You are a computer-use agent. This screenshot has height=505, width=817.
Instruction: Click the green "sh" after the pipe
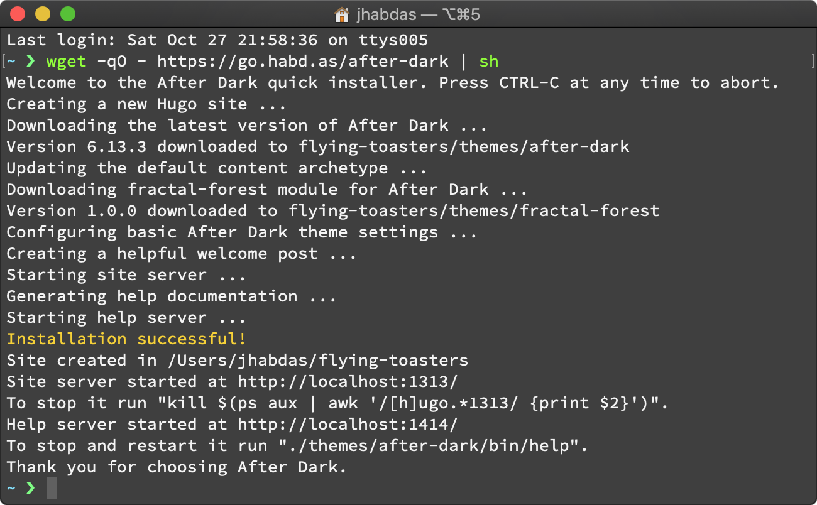[488, 62]
